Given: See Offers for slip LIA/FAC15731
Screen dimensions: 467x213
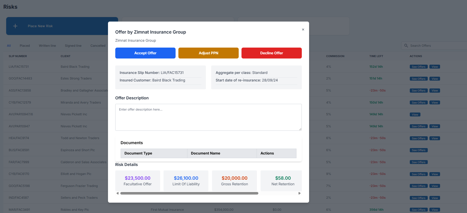Looking at the screenshot, I should pyautogui.click(x=418, y=67).
